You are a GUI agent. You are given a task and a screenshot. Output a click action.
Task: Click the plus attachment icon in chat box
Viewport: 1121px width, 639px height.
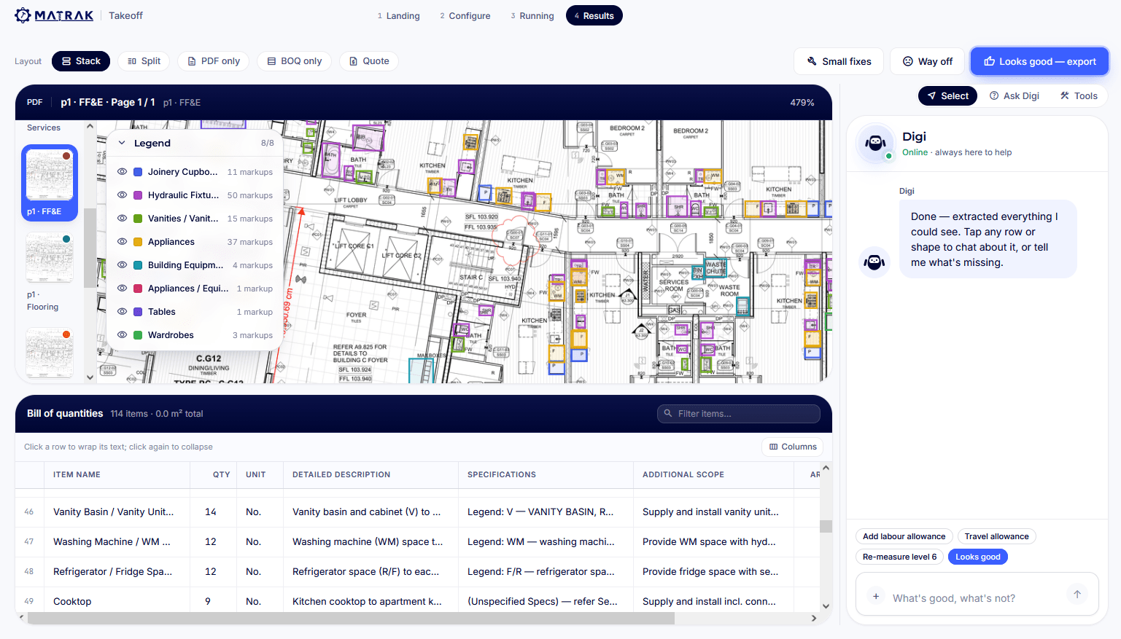tap(876, 596)
